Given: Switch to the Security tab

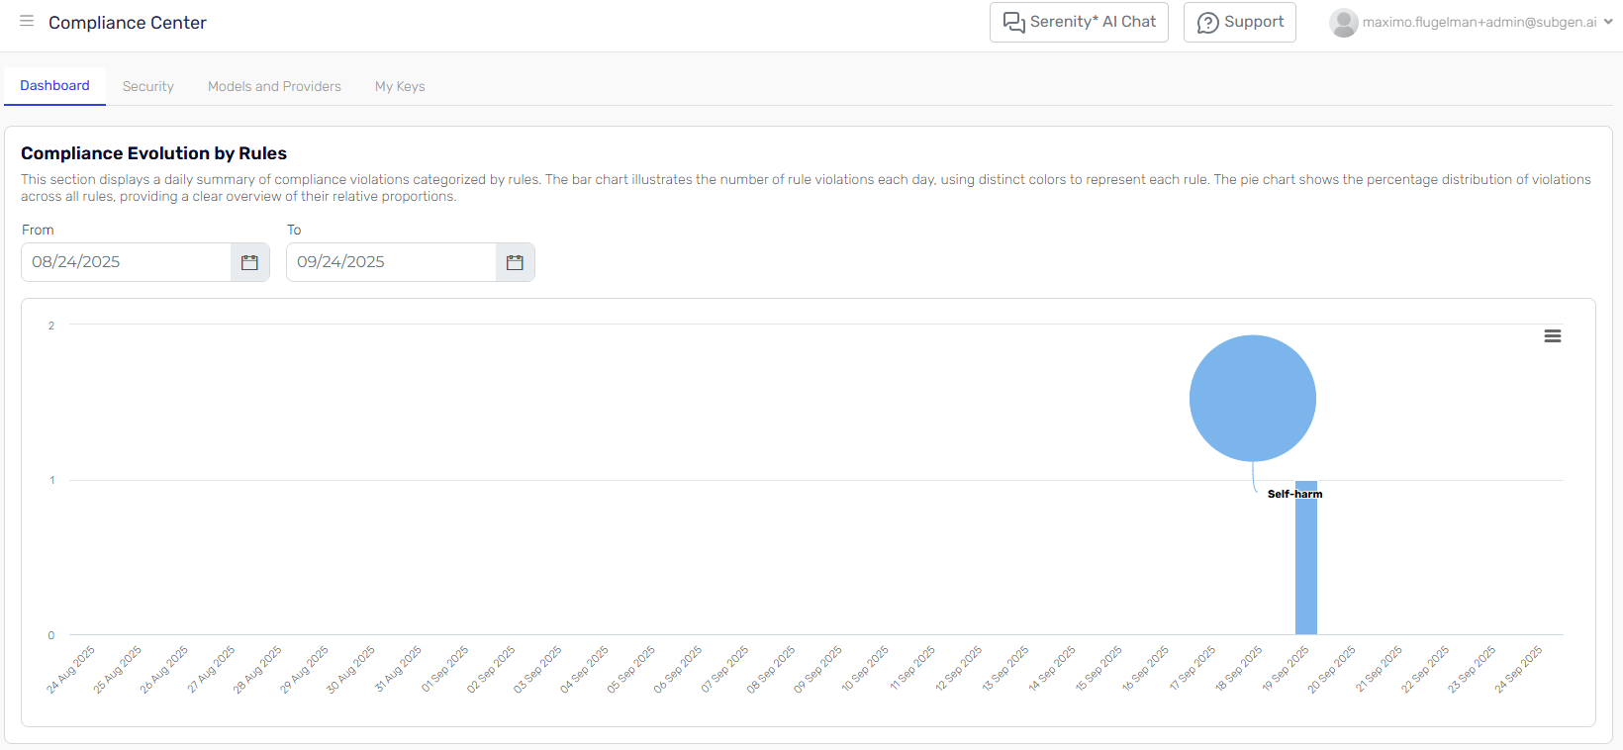Looking at the screenshot, I should pyautogui.click(x=147, y=86).
